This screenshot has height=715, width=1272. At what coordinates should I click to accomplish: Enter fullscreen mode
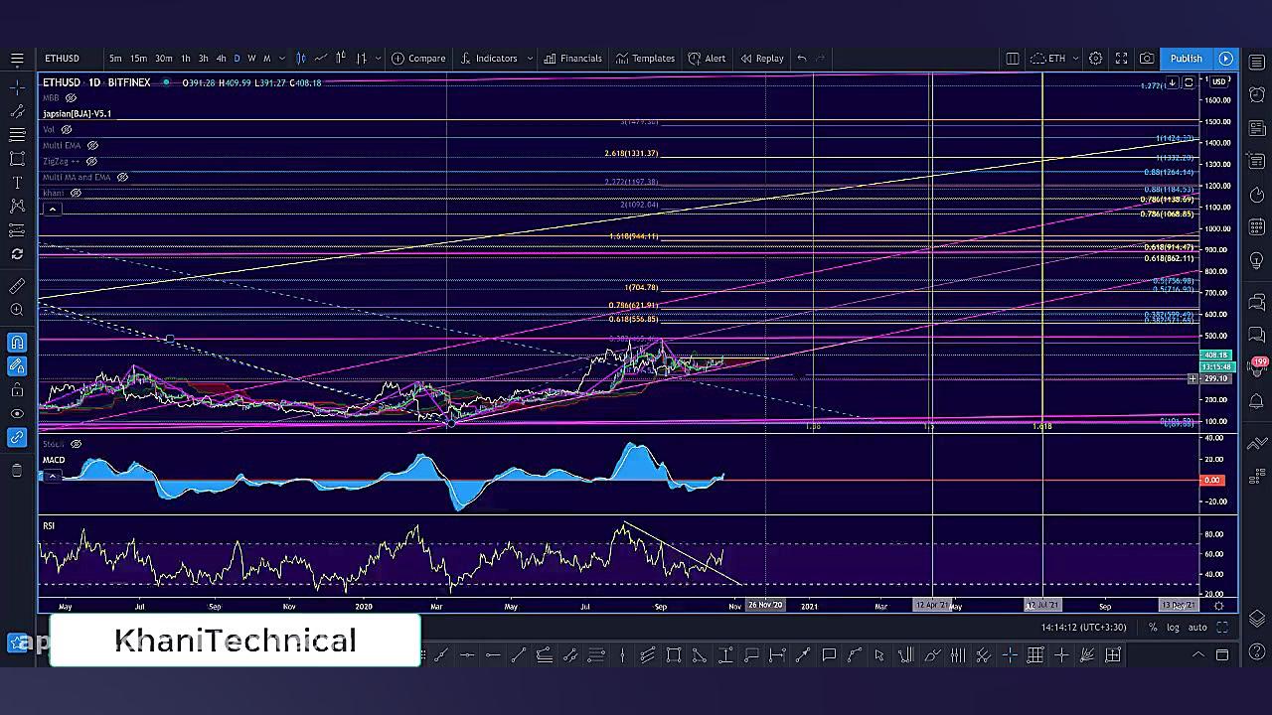click(x=1121, y=59)
